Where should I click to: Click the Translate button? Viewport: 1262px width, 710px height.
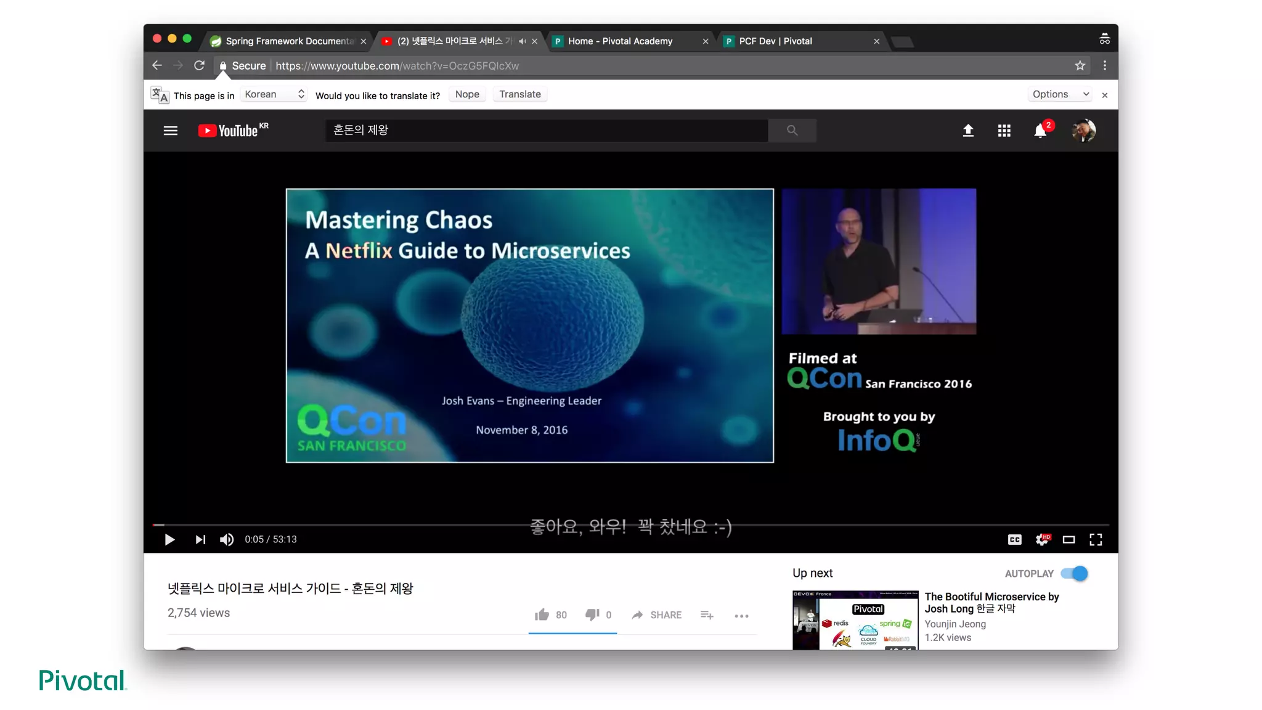[519, 94]
